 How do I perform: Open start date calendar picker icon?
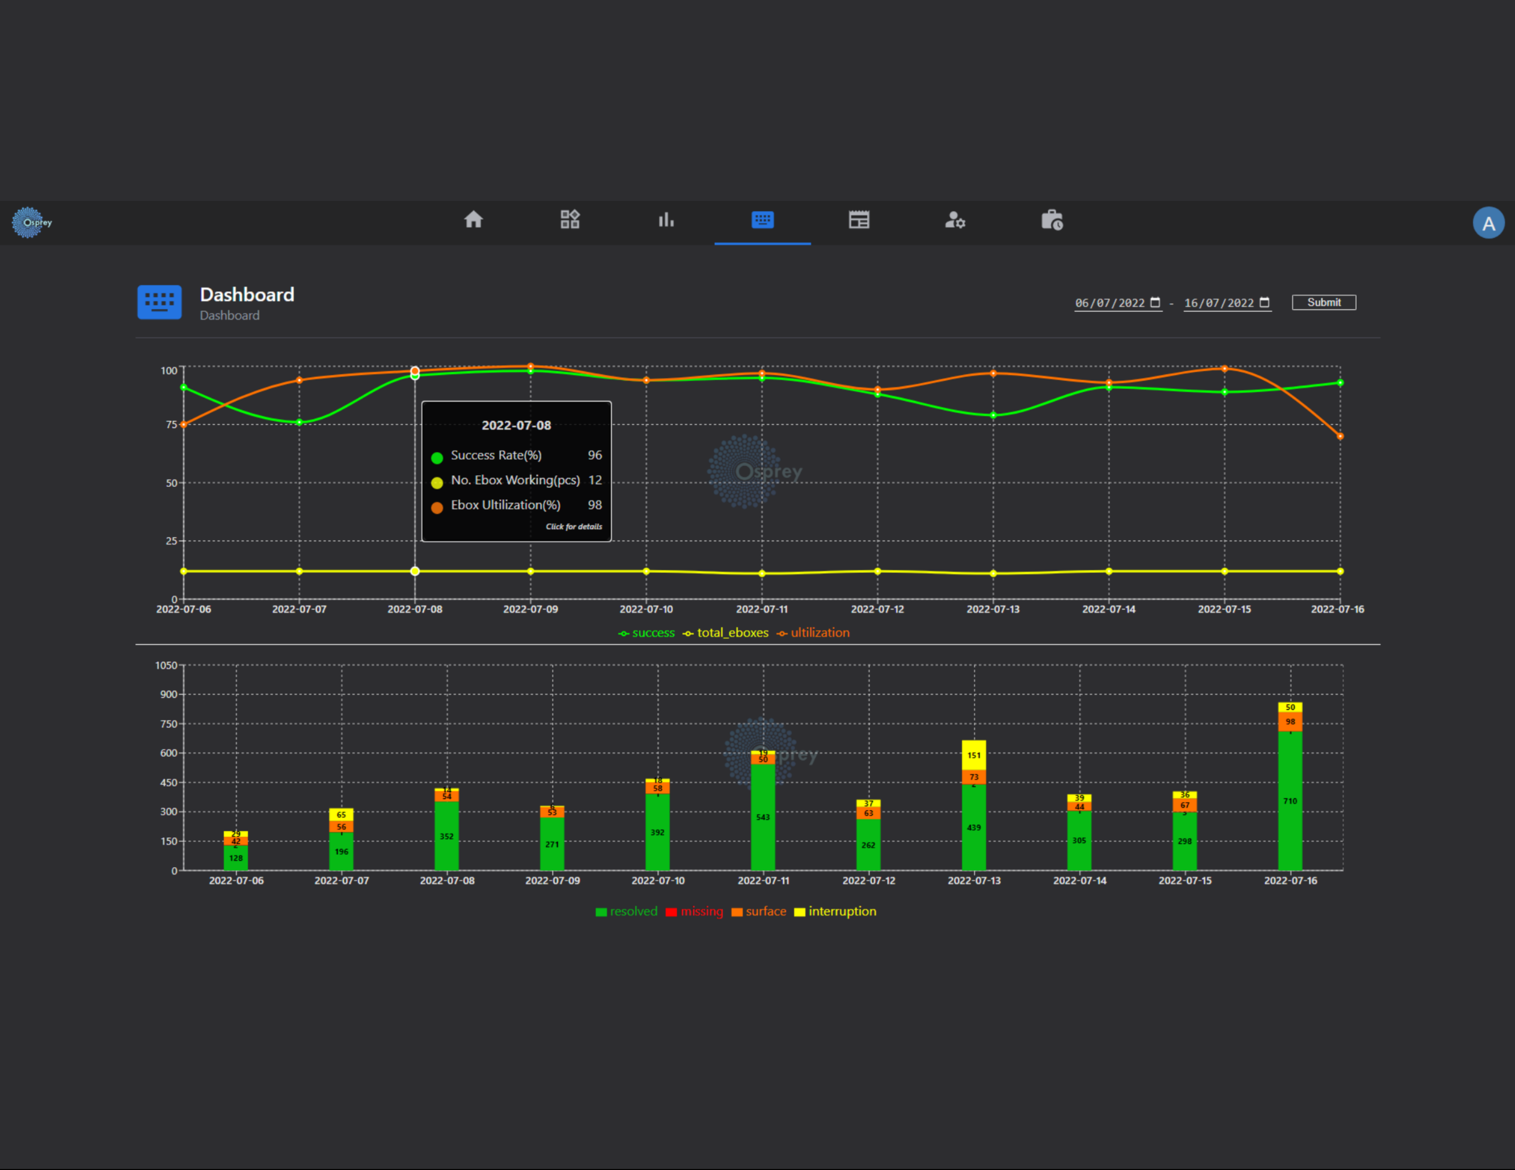pyautogui.click(x=1155, y=302)
